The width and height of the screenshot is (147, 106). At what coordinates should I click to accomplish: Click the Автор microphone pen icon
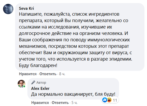[x=33, y=82]
